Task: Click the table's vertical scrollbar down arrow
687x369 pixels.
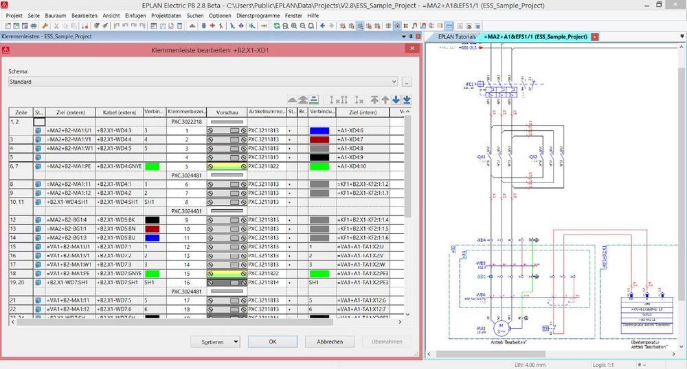Action: [407, 314]
